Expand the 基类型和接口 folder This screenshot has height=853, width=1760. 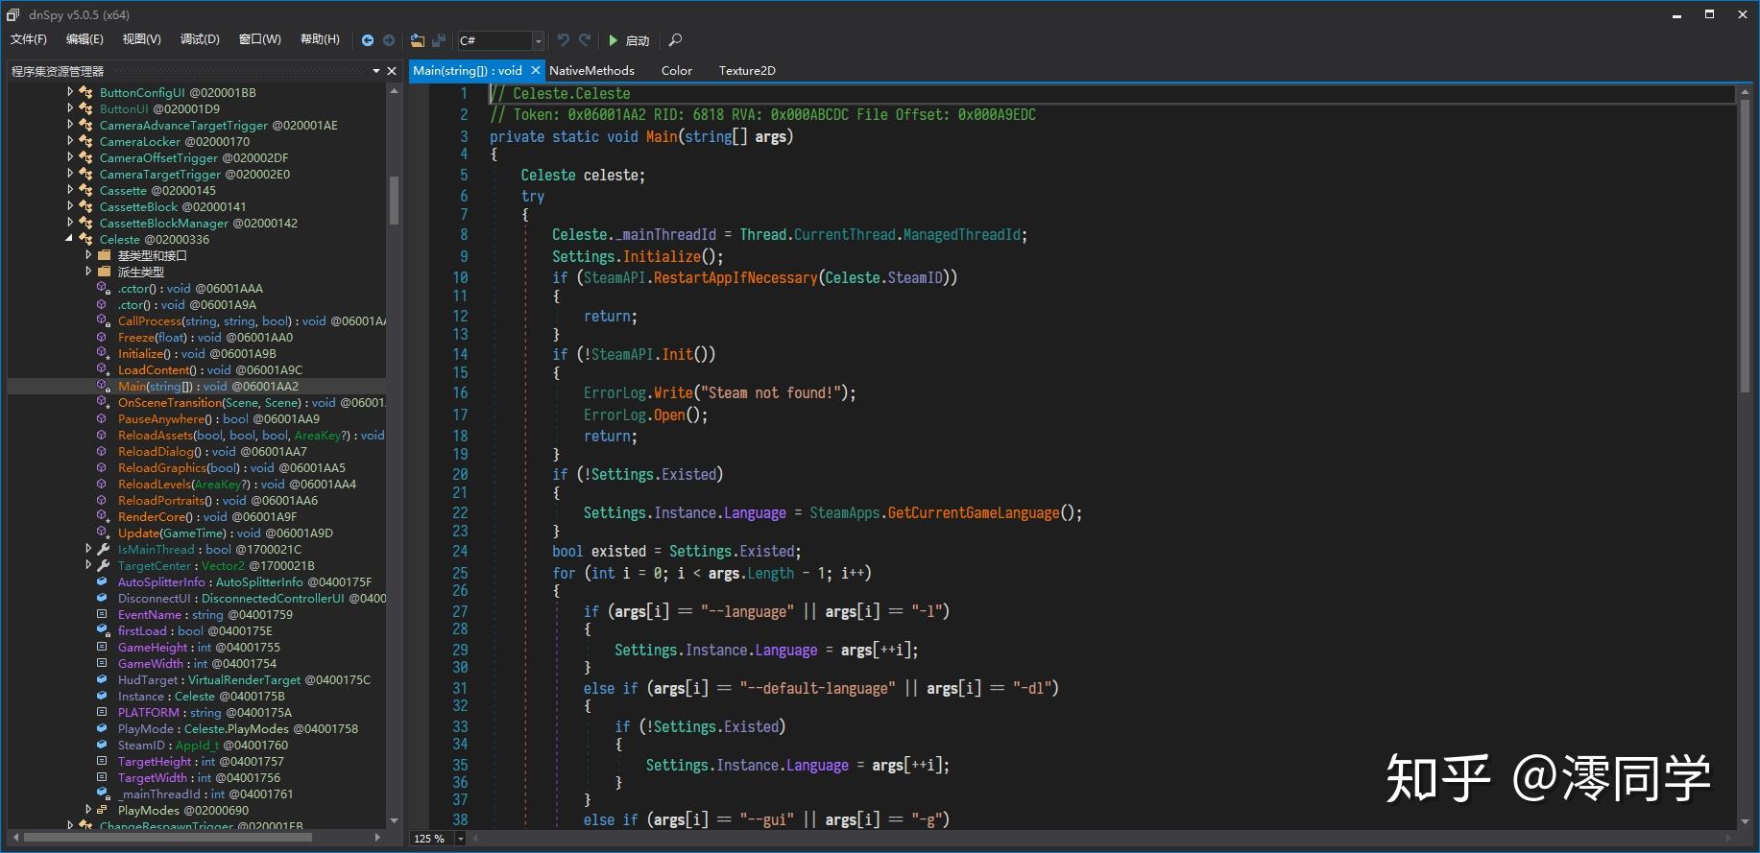tap(88, 255)
